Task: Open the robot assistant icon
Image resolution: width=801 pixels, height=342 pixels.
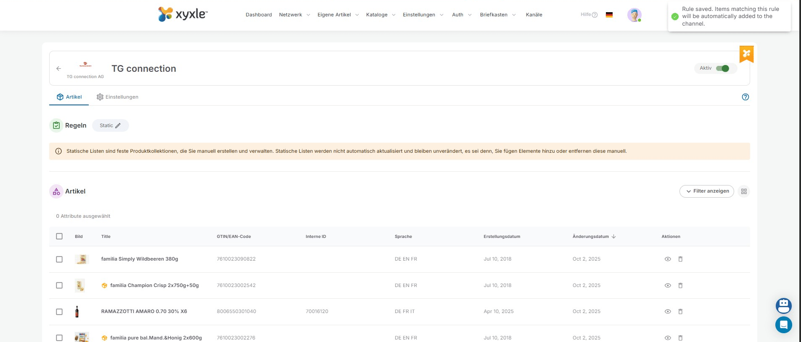Action: coord(783,306)
